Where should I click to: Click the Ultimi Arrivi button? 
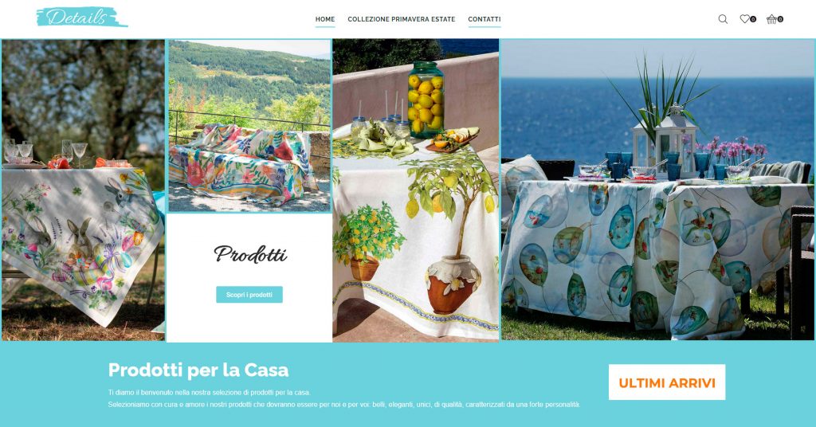coord(667,382)
